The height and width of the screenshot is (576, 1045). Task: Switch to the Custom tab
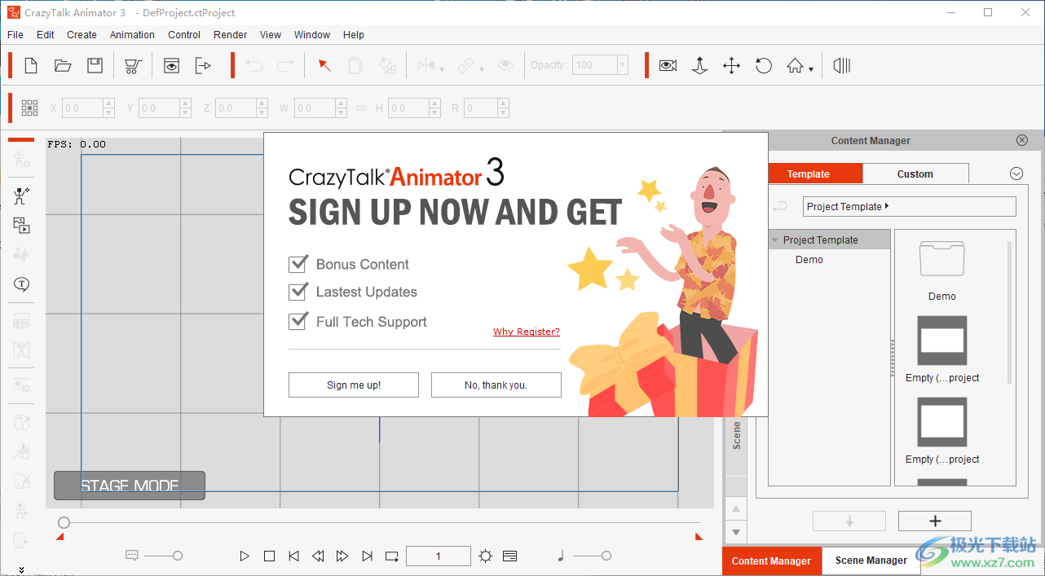click(915, 174)
